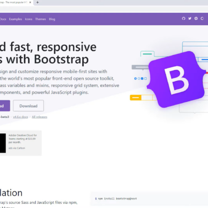Click the Download button
208x208 pixels.
(x=28, y=106)
